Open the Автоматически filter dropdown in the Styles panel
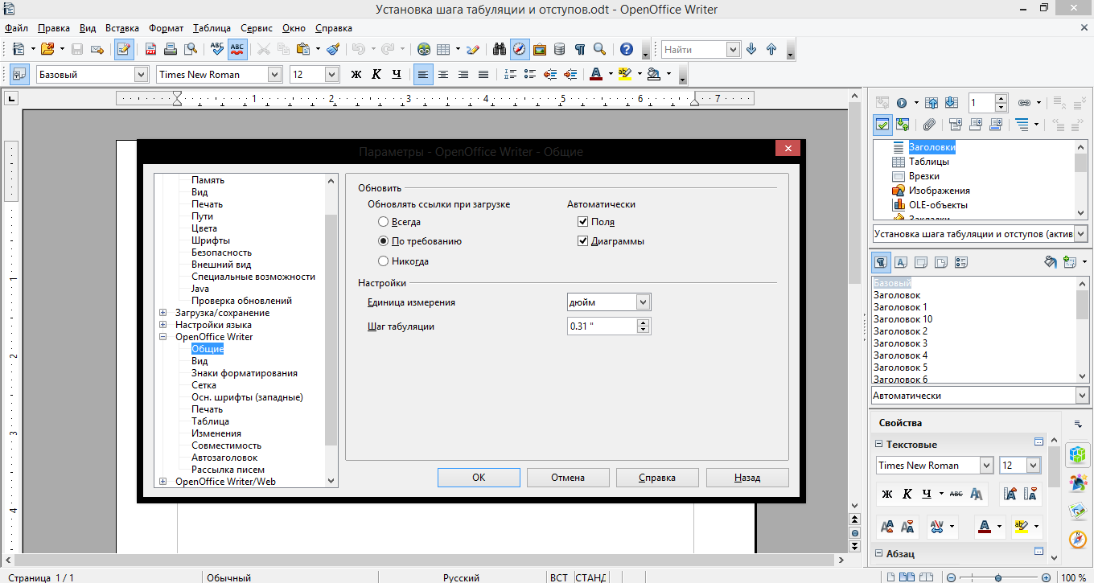1094x583 pixels. click(x=1082, y=396)
